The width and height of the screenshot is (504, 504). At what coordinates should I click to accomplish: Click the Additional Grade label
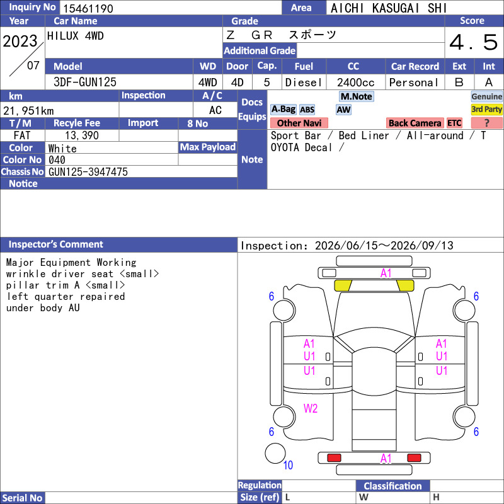coord(260,50)
